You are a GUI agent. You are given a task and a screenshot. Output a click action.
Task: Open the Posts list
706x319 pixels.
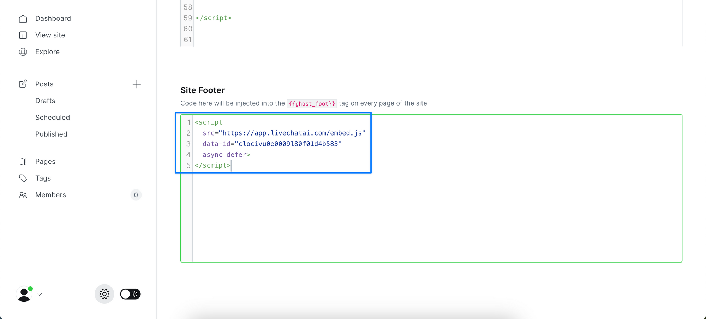[x=44, y=84]
